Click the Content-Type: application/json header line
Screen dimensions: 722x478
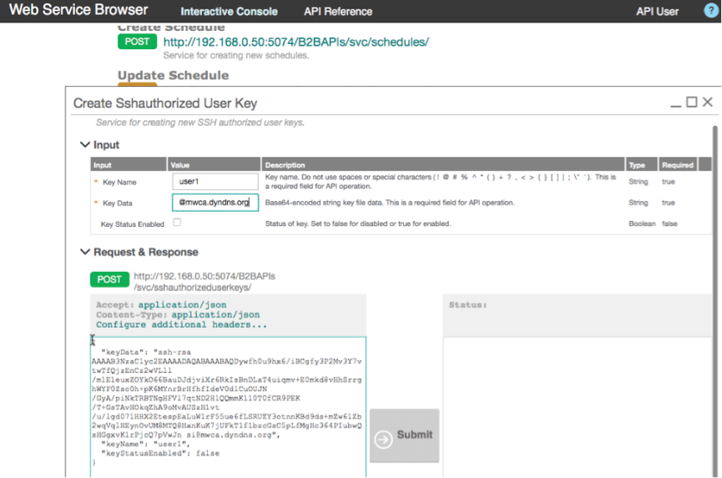[x=178, y=314]
